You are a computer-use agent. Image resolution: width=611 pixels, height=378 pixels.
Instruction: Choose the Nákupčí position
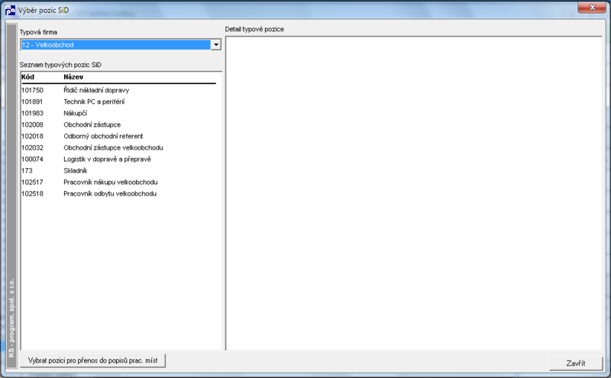(118, 113)
